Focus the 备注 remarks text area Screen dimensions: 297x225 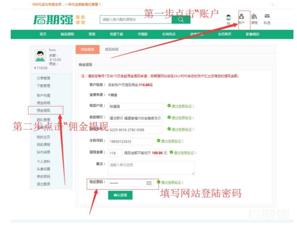[x=152, y=168]
